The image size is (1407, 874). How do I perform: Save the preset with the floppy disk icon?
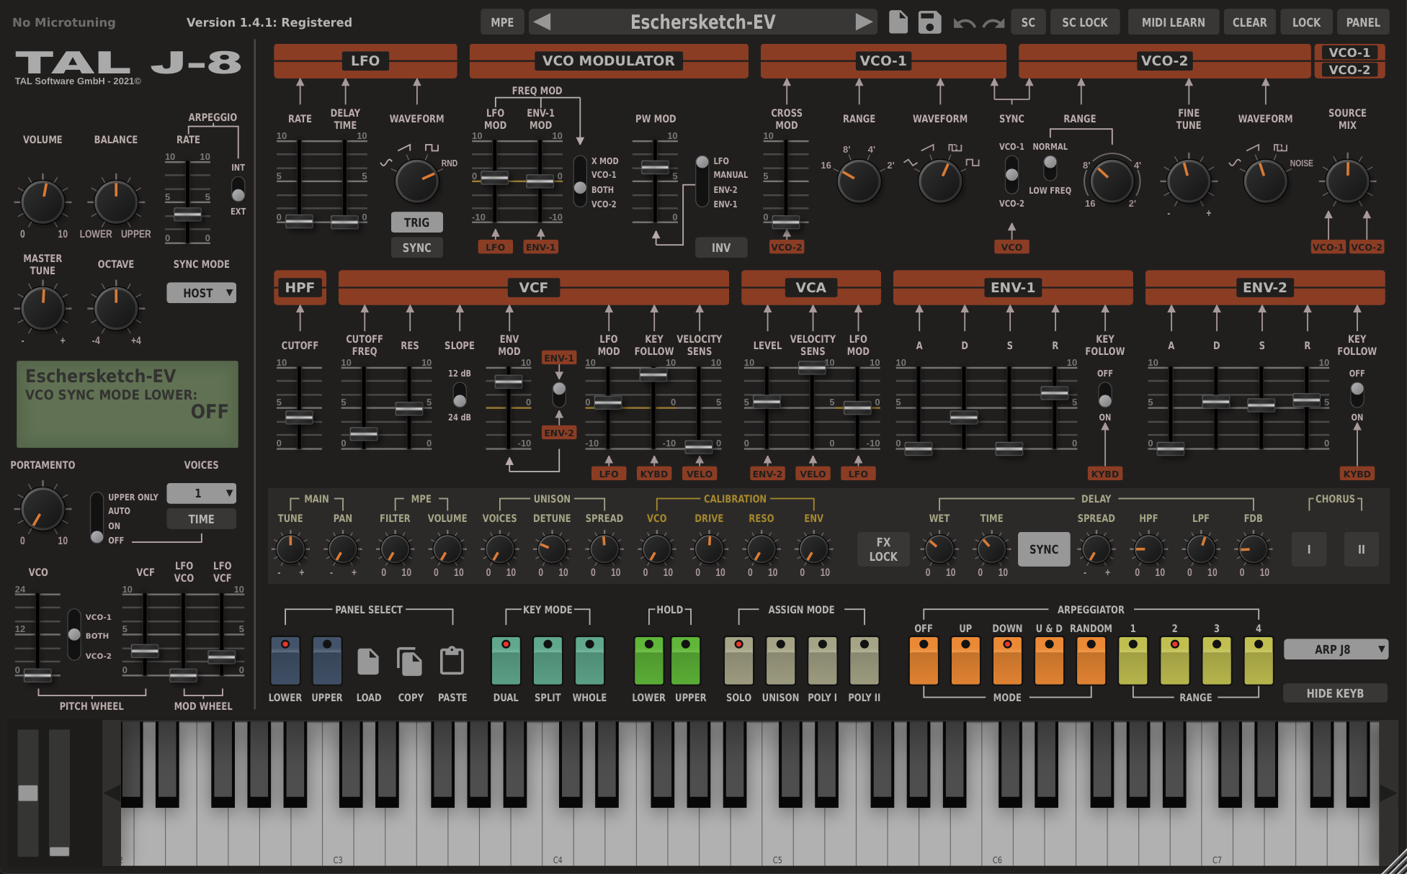929,22
